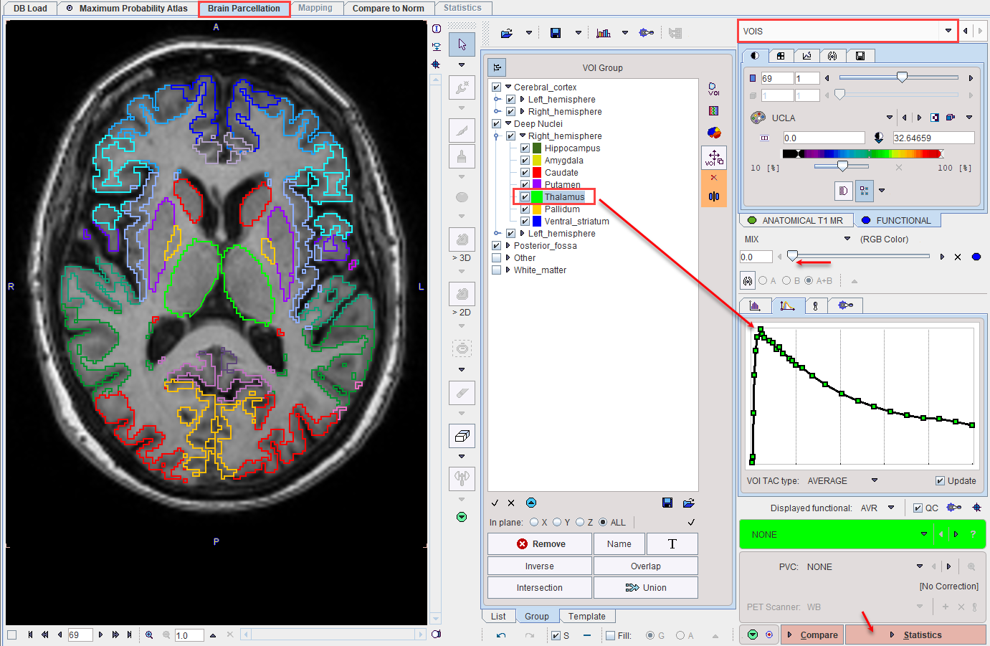The width and height of the screenshot is (990, 646).
Task: Open the green NONE dropdown
Action: click(x=923, y=534)
